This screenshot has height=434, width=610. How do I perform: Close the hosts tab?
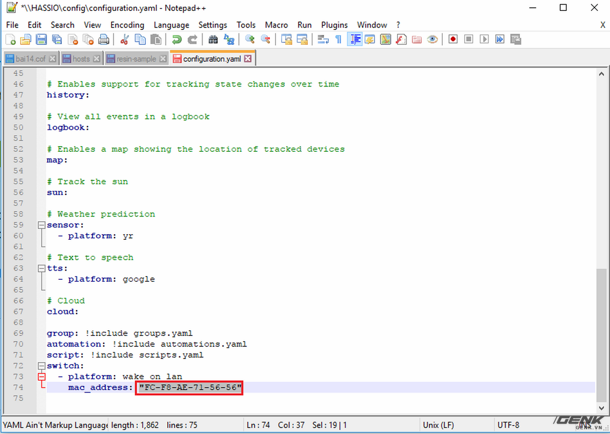point(97,59)
